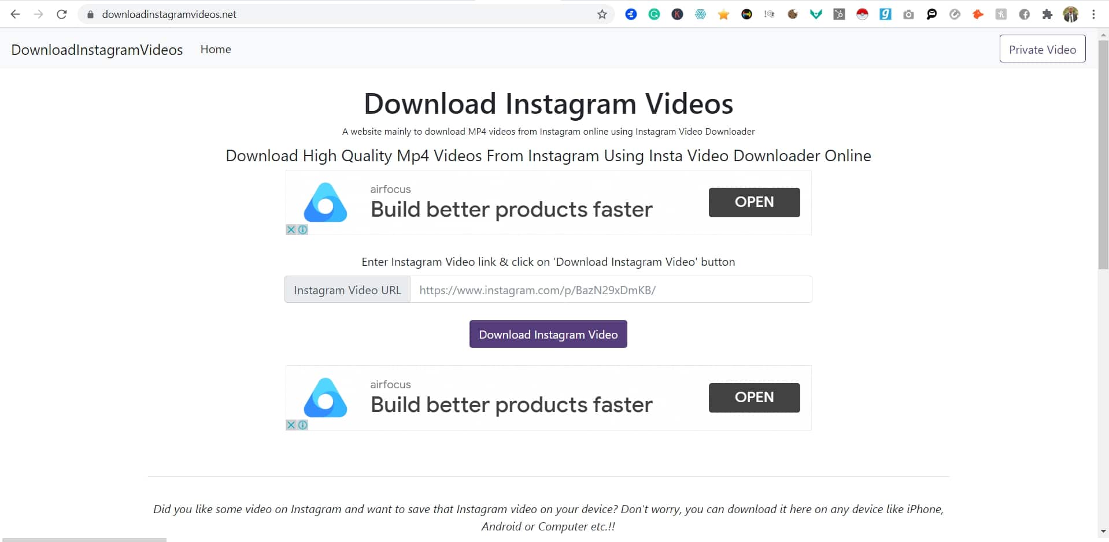This screenshot has height=542, width=1109.
Task: Click the scroll down arrow
Action: pos(1103,531)
